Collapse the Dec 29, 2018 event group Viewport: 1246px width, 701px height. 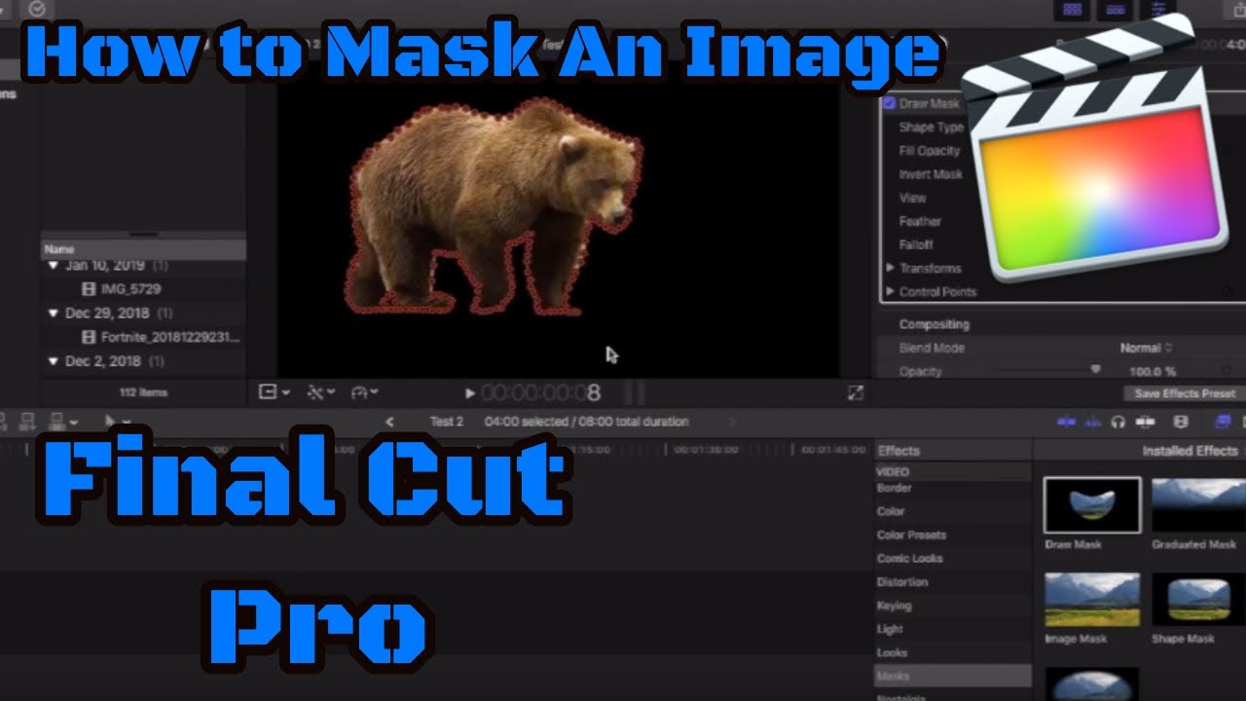tap(53, 314)
